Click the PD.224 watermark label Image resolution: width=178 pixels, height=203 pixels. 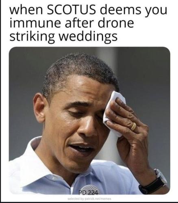coord(89,193)
